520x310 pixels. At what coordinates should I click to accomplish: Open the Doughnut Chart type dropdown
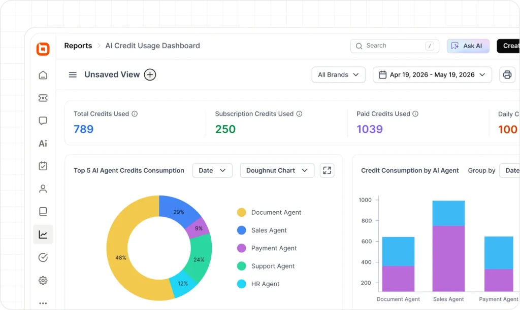(x=277, y=170)
